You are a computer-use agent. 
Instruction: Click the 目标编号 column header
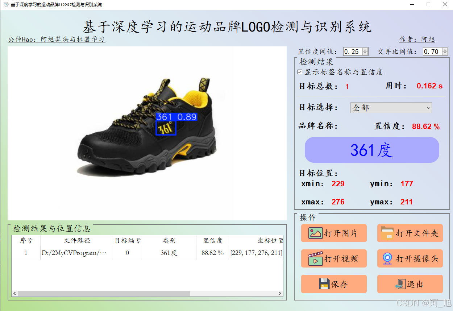(x=128, y=240)
